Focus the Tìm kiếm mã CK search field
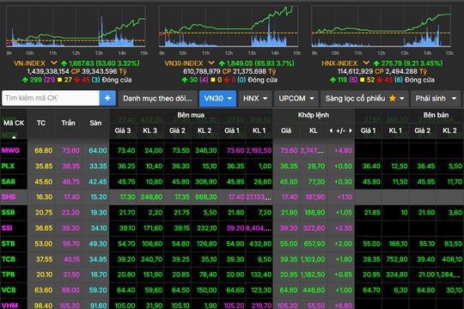The height and width of the screenshot is (309, 464). [x=51, y=98]
